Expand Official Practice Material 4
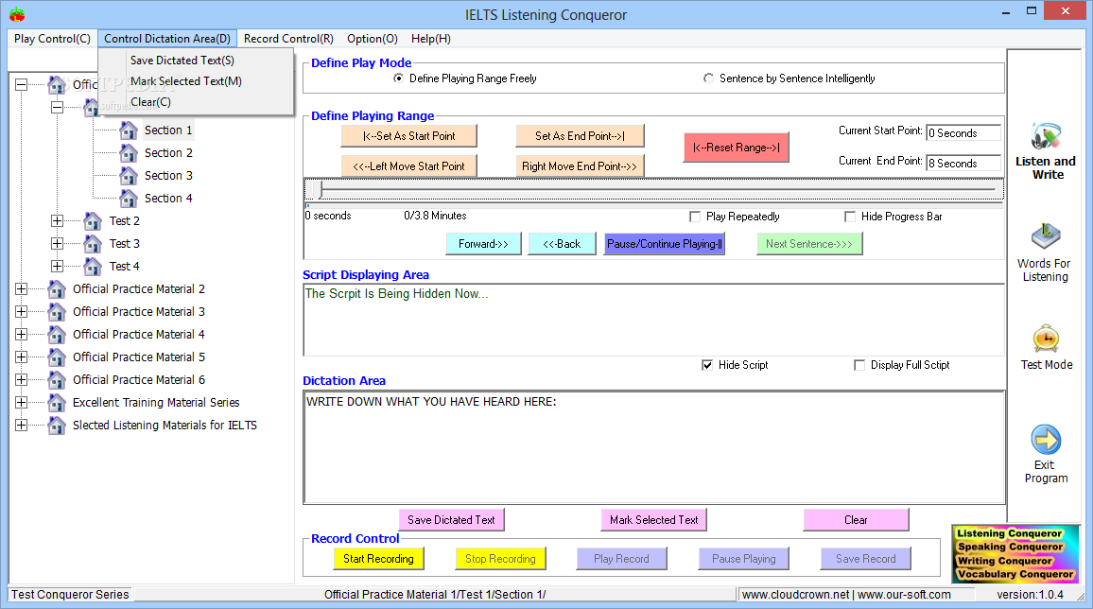Screen dimensions: 1093x609 (22, 335)
